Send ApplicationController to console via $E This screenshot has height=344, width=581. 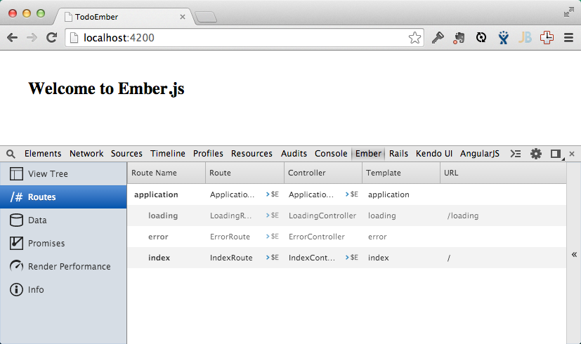click(x=352, y=194)
